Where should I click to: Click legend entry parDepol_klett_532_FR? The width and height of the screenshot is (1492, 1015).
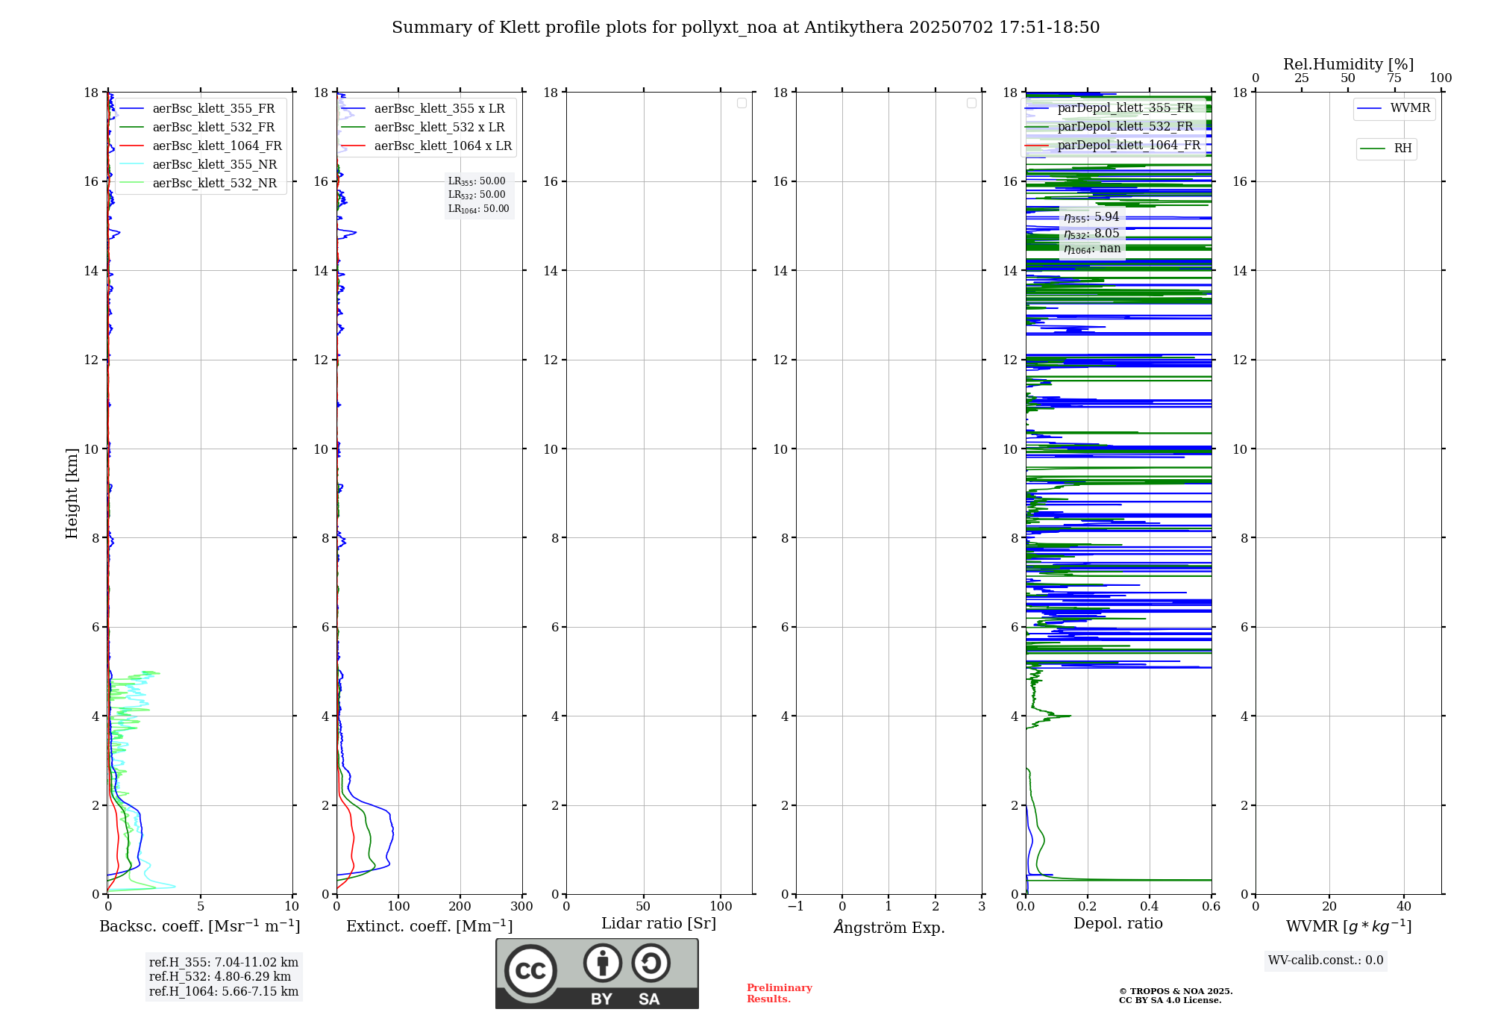[x=1125, y=127]
